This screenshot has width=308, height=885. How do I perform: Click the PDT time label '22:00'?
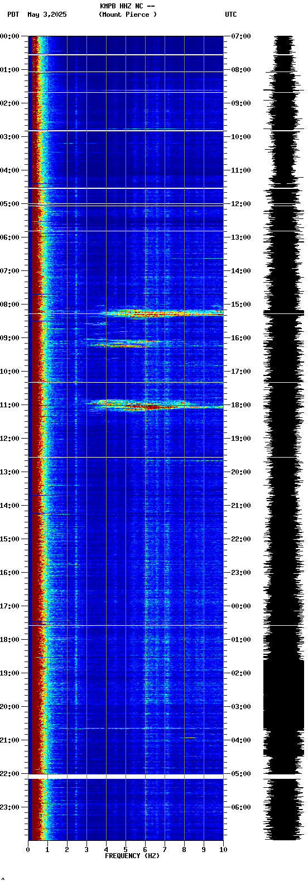coord(9,774)
